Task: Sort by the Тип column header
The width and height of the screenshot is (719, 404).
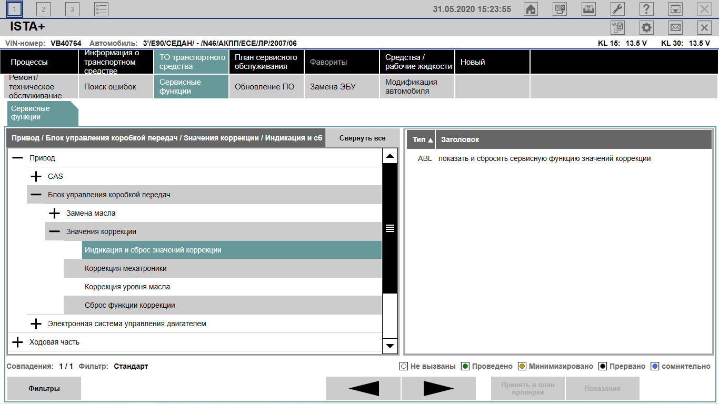Action: [x=421, y=139]
